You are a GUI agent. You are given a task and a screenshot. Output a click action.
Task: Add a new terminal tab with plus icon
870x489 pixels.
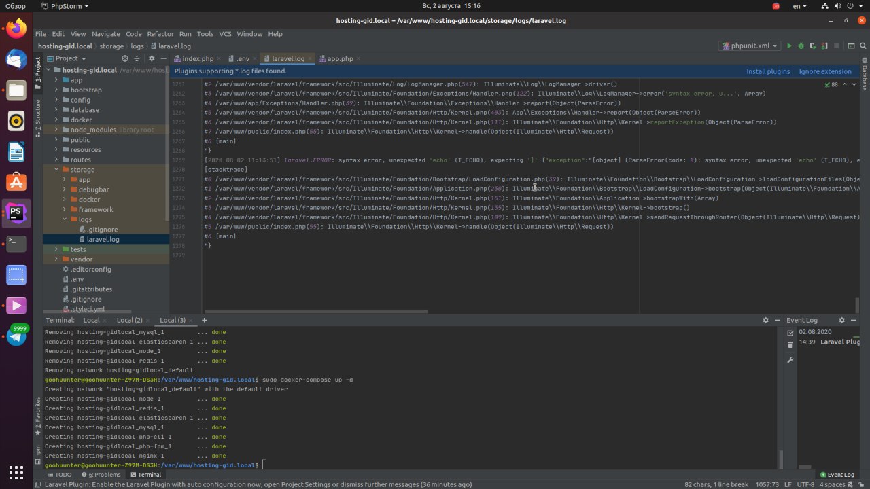[204, 320]
